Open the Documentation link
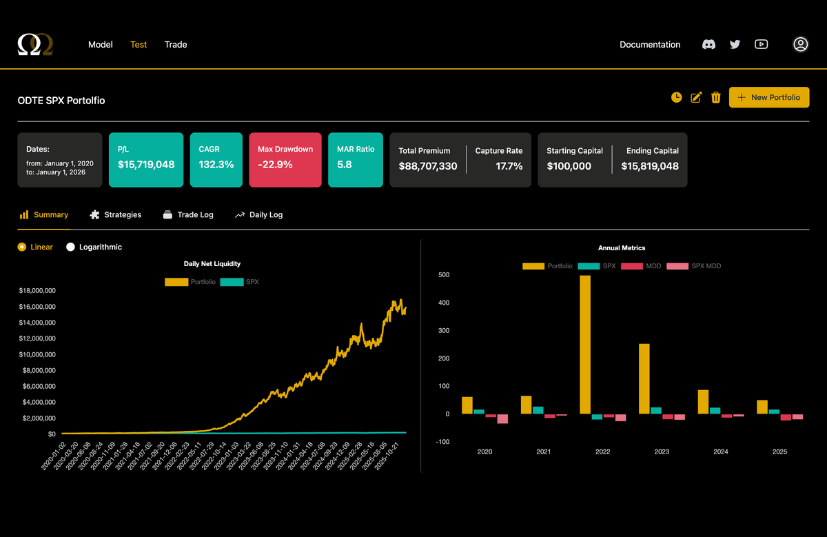Screen dimensions: 827x537 click(650, 45)
